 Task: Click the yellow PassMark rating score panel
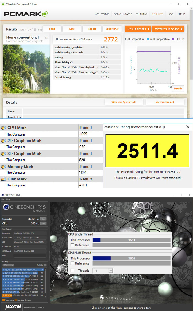(148, 151)
